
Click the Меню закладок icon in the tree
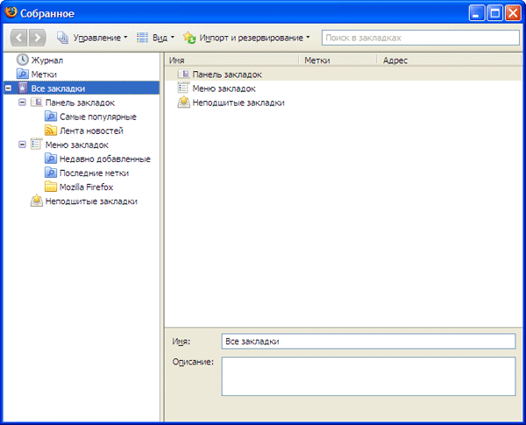click(37, 144)
